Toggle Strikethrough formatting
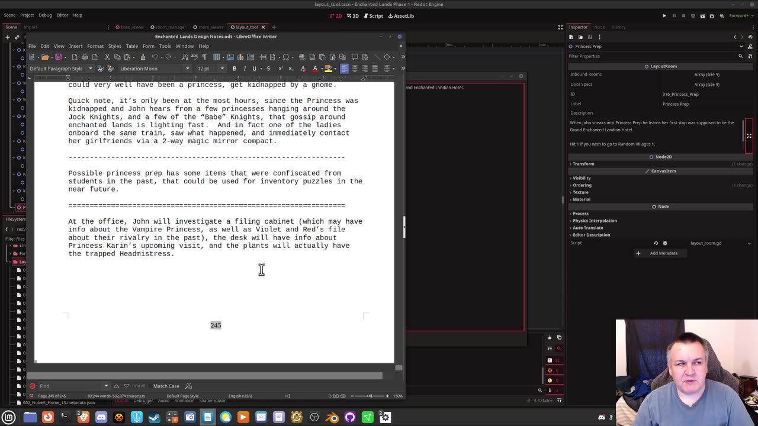 (x=268, y=69)
